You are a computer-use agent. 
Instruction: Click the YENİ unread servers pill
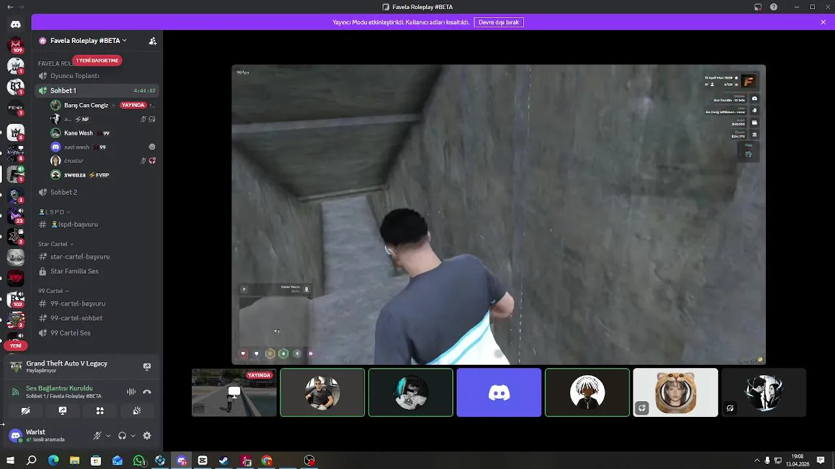click(x=16, y=346)
